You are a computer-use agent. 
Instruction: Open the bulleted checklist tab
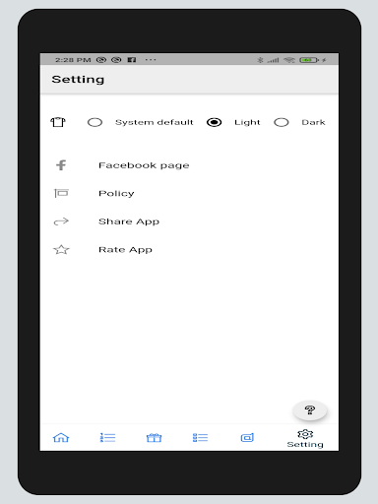[x=200, y=437]
